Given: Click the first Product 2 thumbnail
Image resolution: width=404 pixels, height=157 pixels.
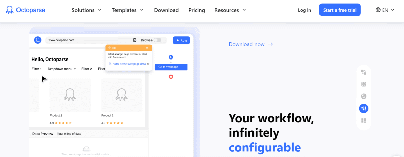Looking at the screenshot, I should point(70,95).
